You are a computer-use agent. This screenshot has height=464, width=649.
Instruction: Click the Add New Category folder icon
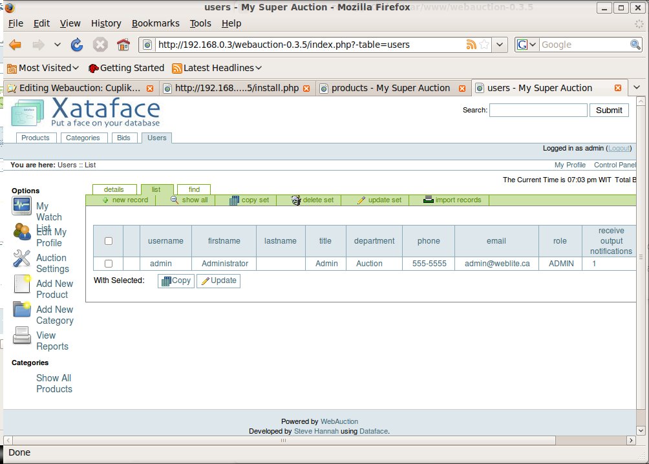[21, 310]
